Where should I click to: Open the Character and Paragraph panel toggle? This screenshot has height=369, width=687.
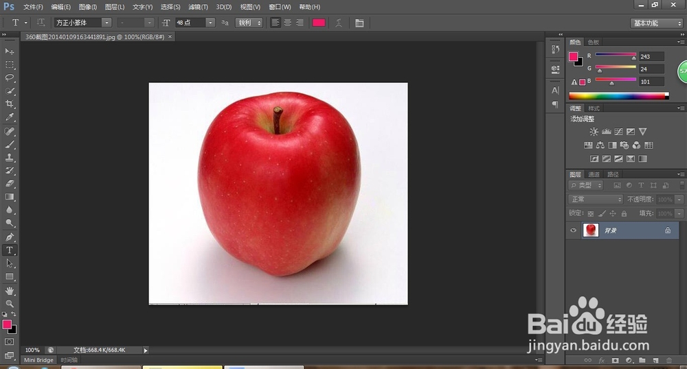359,23
